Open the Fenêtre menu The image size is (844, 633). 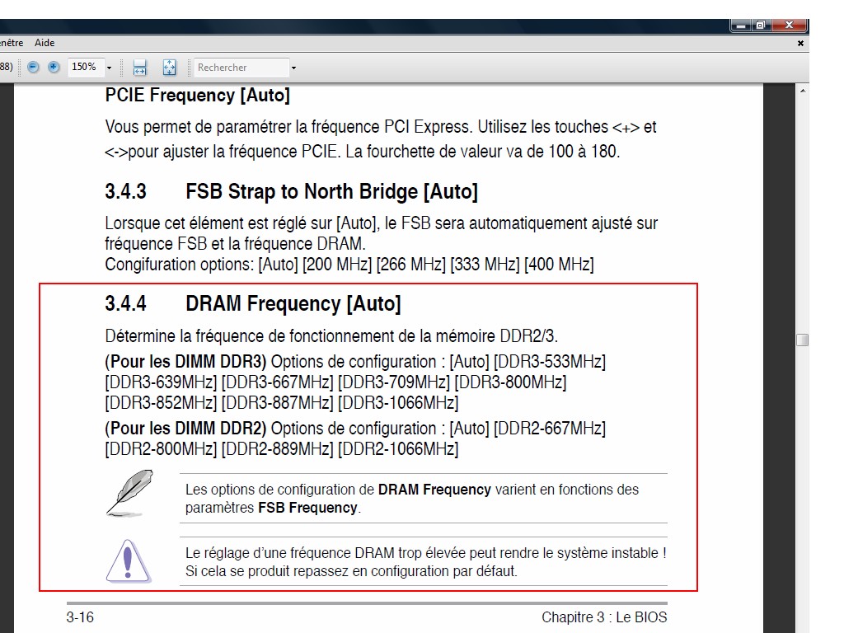pyautogui.click(x=10, y=43)
